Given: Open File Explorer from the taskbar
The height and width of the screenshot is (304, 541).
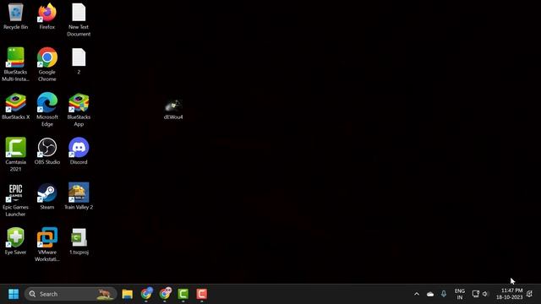Looking at the screenshot, I should click(128, 294).
